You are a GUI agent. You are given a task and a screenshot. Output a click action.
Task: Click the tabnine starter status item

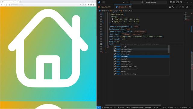click(138, 107)
